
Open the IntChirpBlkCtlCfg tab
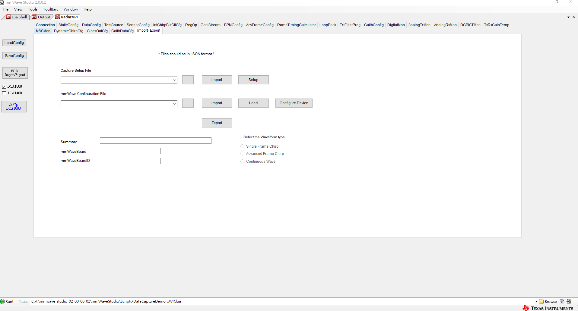pyautogui.click(x=167, y=25)
